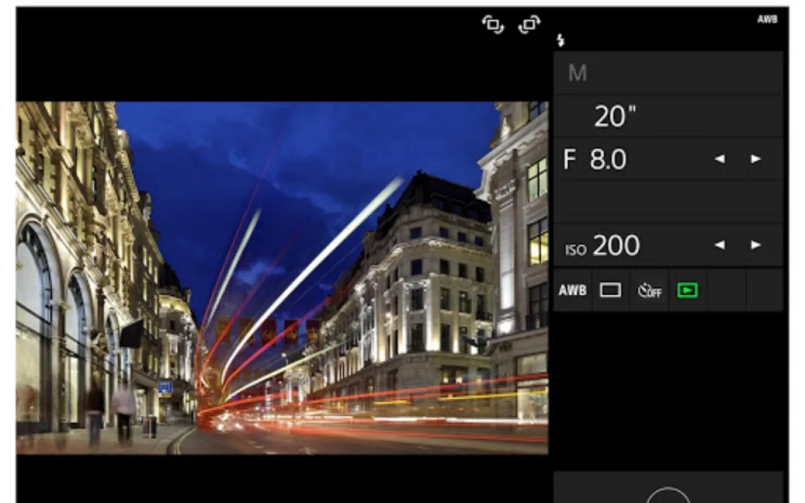Toggle the self-timer OFF icon
The height and width of the screenshot is (503, 805).
pos(649,290)
